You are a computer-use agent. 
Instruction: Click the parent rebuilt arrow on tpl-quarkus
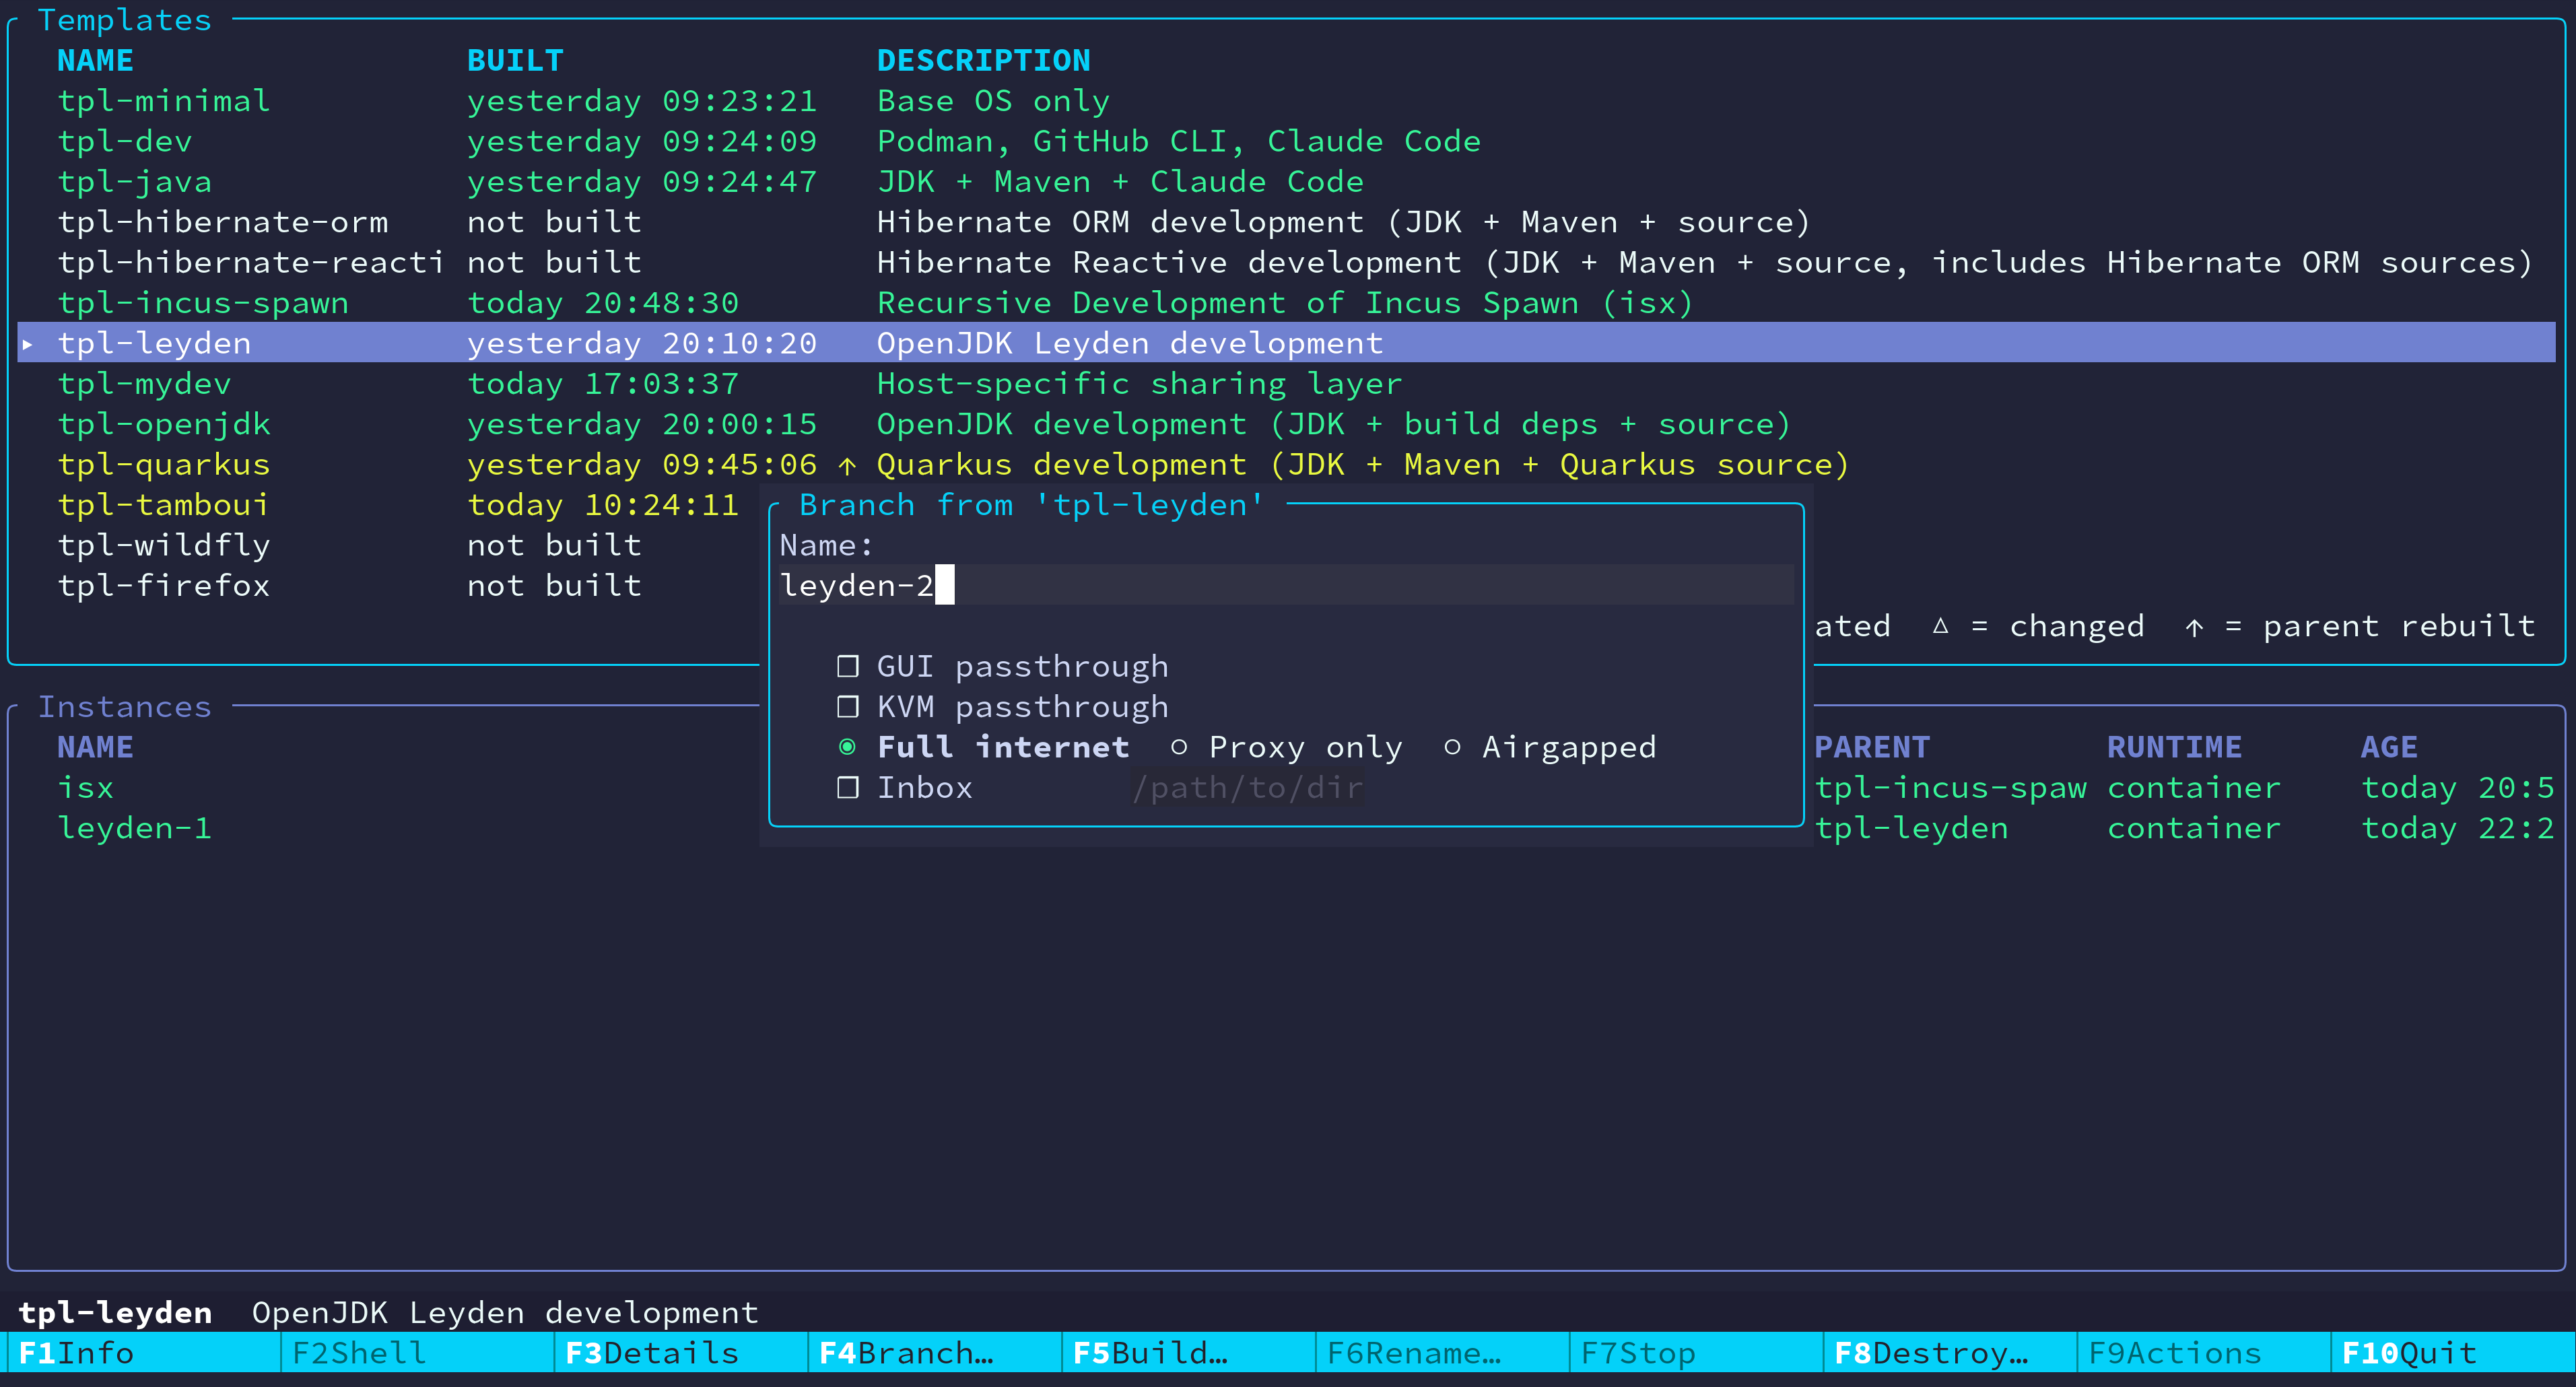tap(847, 465)
